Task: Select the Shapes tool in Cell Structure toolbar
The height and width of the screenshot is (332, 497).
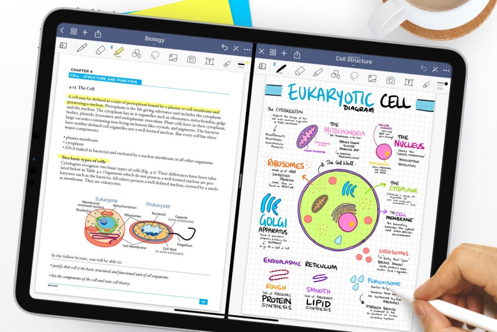Action: click(336, 74)
